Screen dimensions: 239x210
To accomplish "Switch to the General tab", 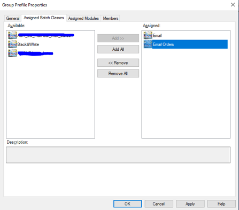I will tap(13, 18).
